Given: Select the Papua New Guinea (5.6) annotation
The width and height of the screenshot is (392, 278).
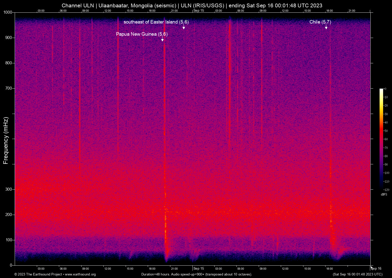Looking at the screenshot, I should [142, 34].
